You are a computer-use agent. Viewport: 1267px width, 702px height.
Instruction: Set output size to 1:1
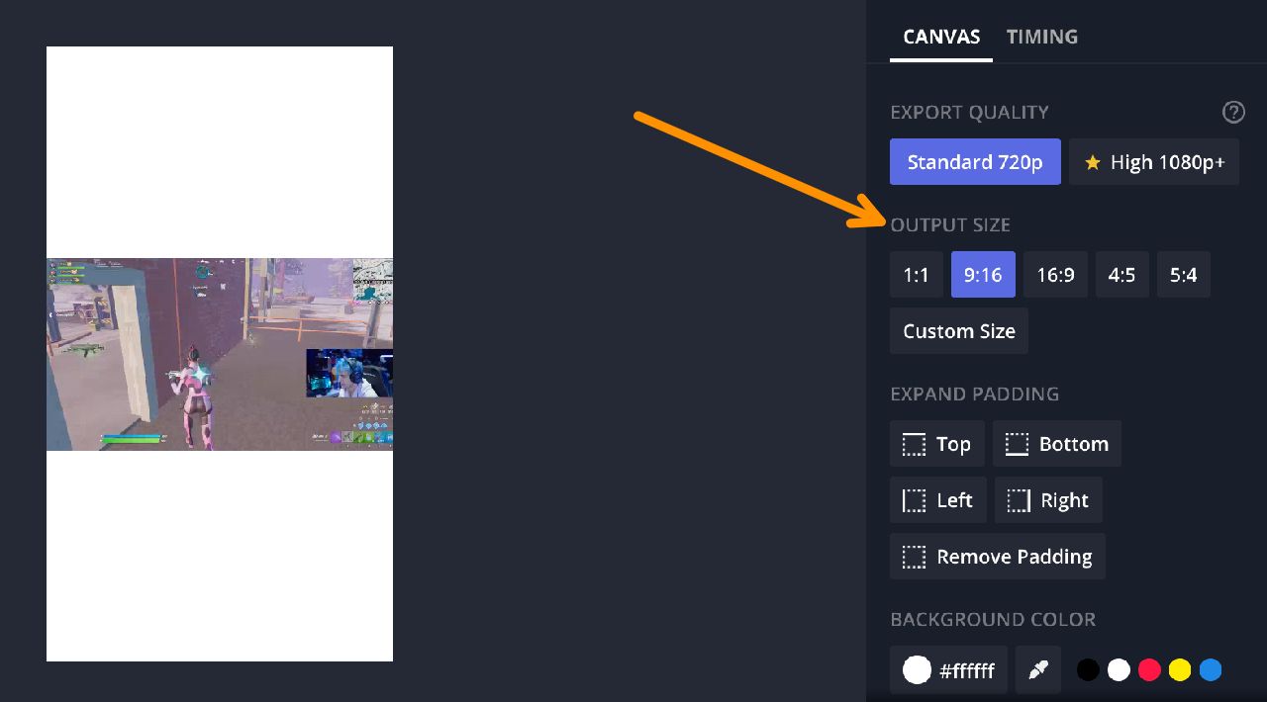(x=916, y=275)
